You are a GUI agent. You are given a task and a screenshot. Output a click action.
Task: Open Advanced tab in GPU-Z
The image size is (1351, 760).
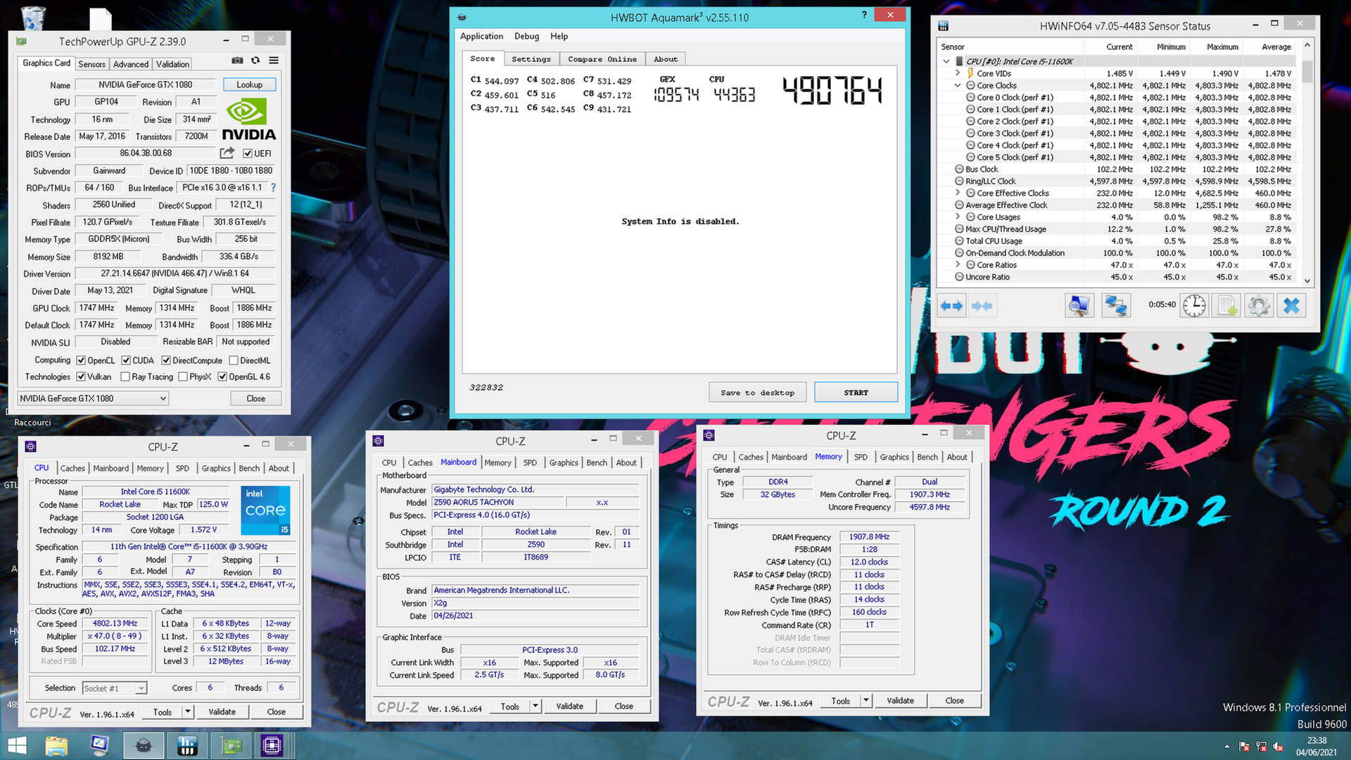coord(131,64)
